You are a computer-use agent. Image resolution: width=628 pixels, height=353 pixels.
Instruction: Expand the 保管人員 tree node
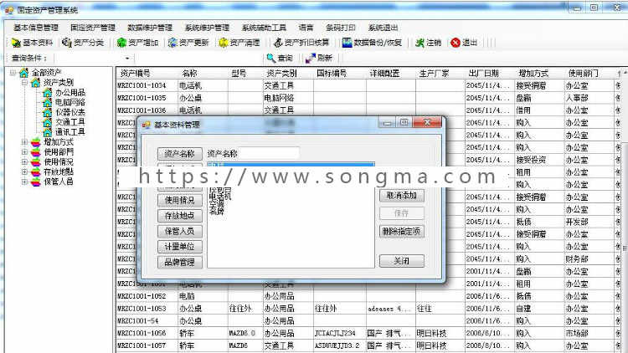[x=24, y=182]
